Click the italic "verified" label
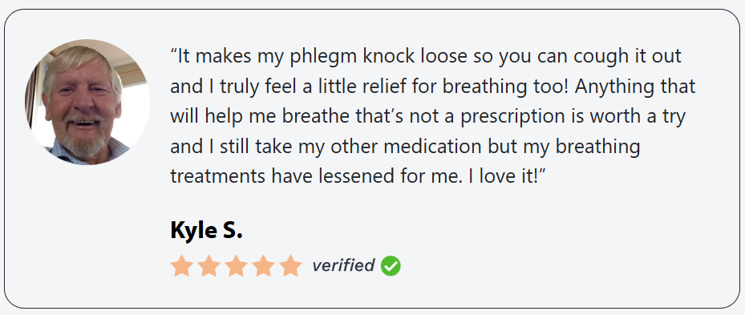745x315 pixels. (343, 265)
